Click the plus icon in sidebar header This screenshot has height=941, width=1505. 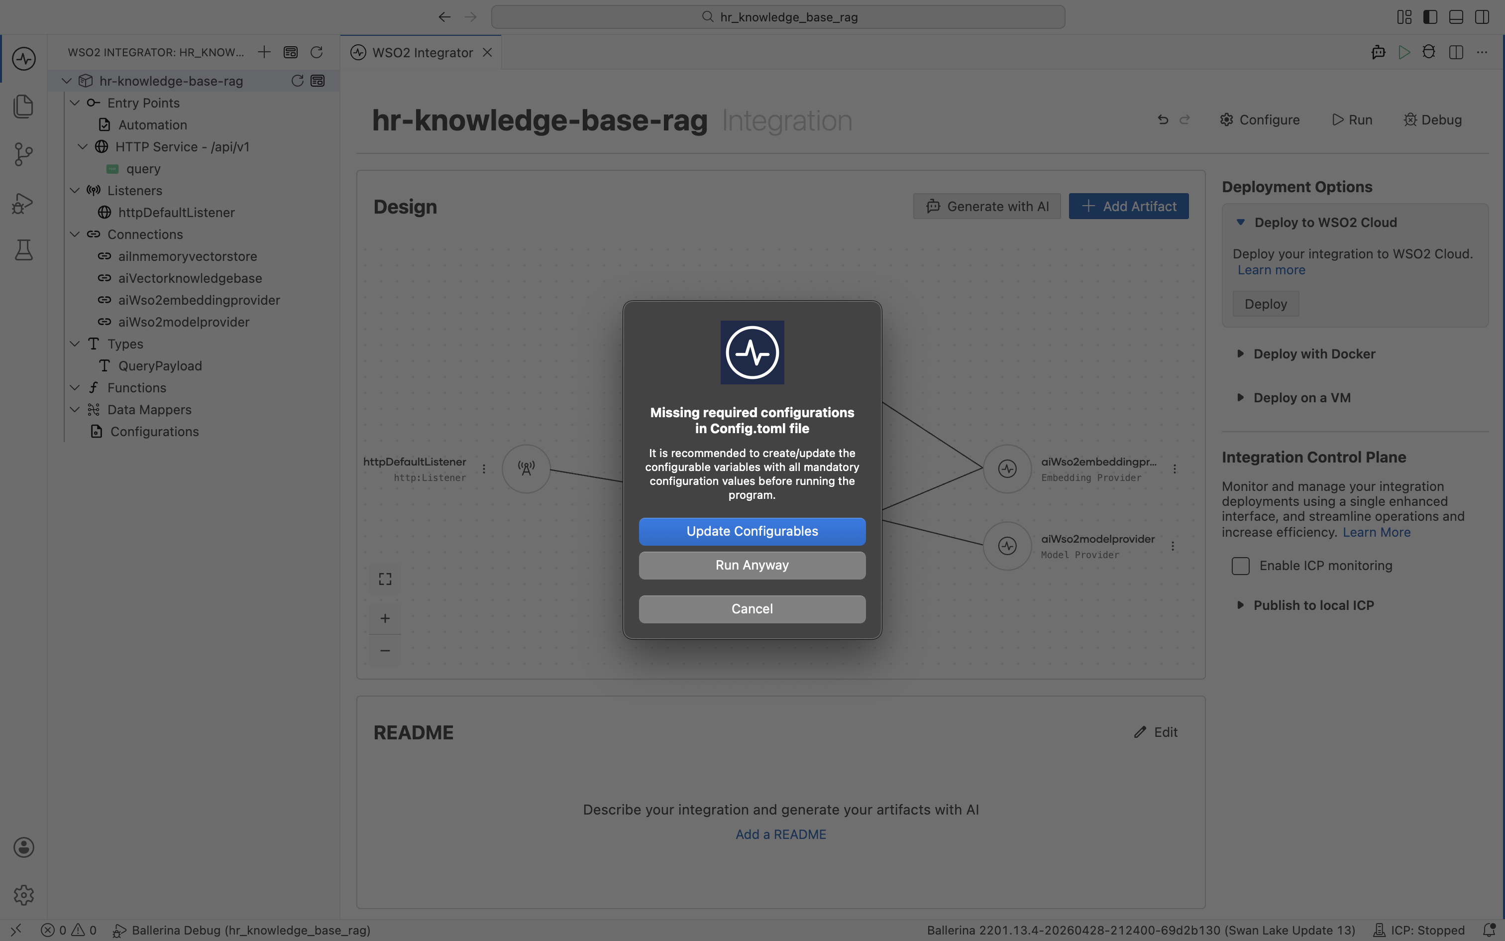(264, 52)
